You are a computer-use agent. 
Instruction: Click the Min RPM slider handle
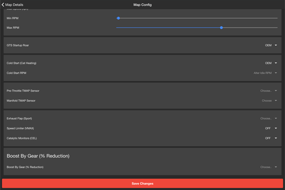point(118,18)
